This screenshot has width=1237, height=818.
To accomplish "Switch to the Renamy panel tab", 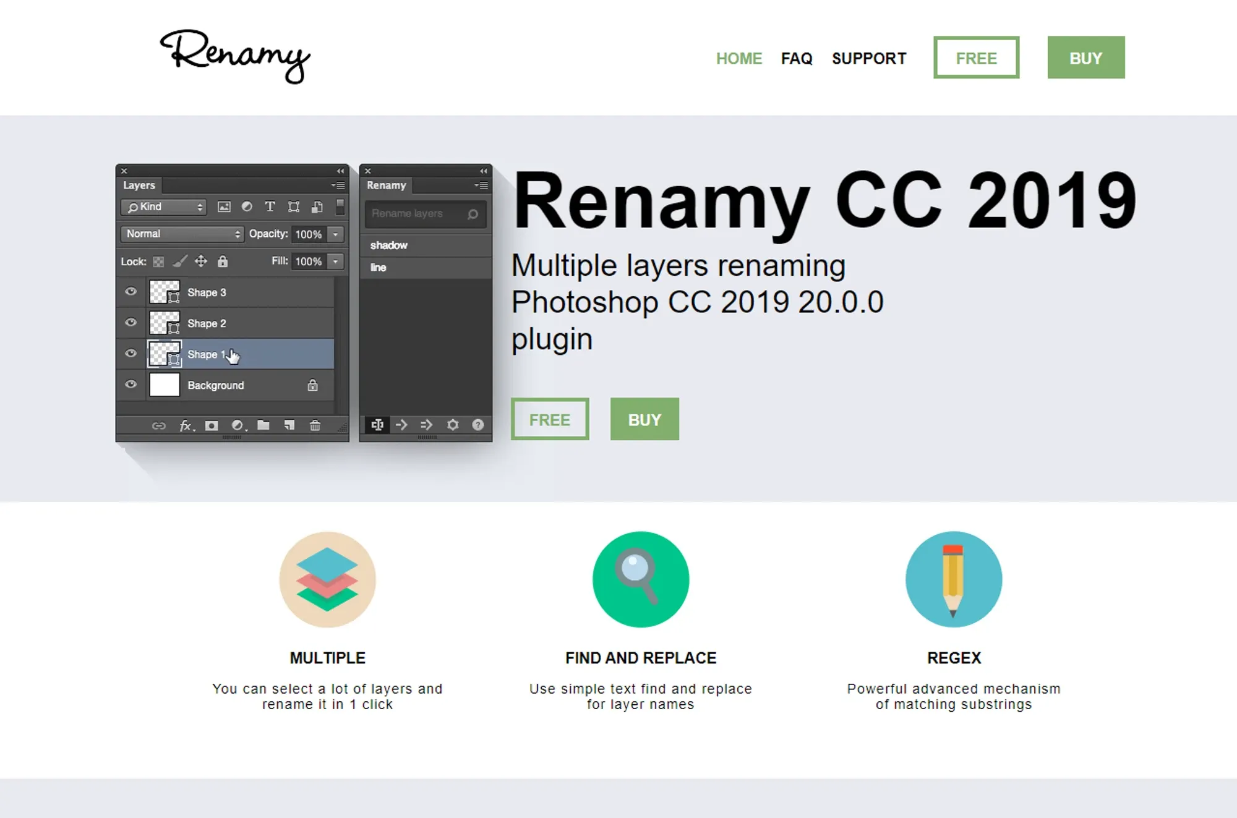I will (387, 185).
